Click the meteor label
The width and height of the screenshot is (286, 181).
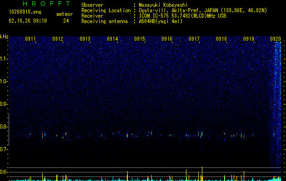(65, 14)
